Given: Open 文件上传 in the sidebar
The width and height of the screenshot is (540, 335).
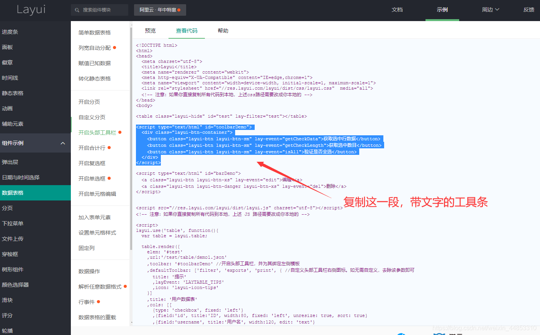Looking at the screenshot, I should 35,239.
